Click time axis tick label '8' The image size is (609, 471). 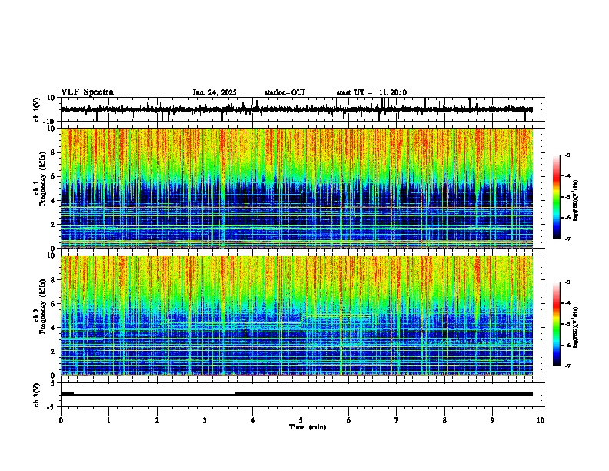pyautogui.click(x=444, y=420)
